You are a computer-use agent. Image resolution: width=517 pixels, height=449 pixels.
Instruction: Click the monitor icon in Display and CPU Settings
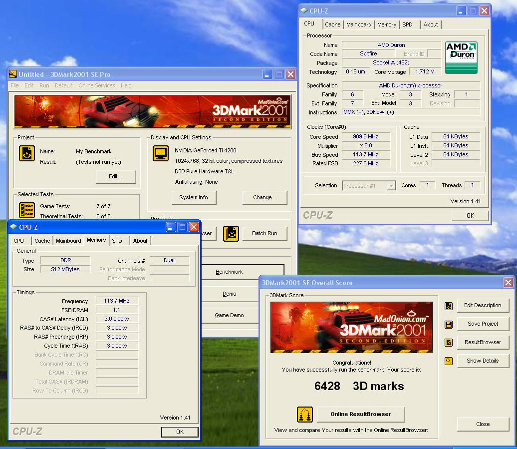tap(161, 153)
